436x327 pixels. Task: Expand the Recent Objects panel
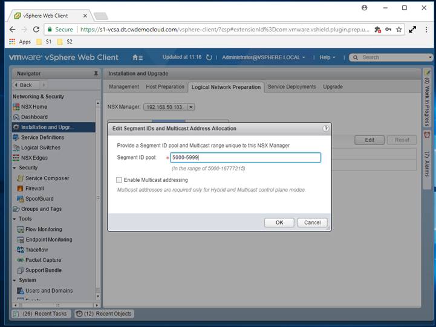click(x=104, y=314)
